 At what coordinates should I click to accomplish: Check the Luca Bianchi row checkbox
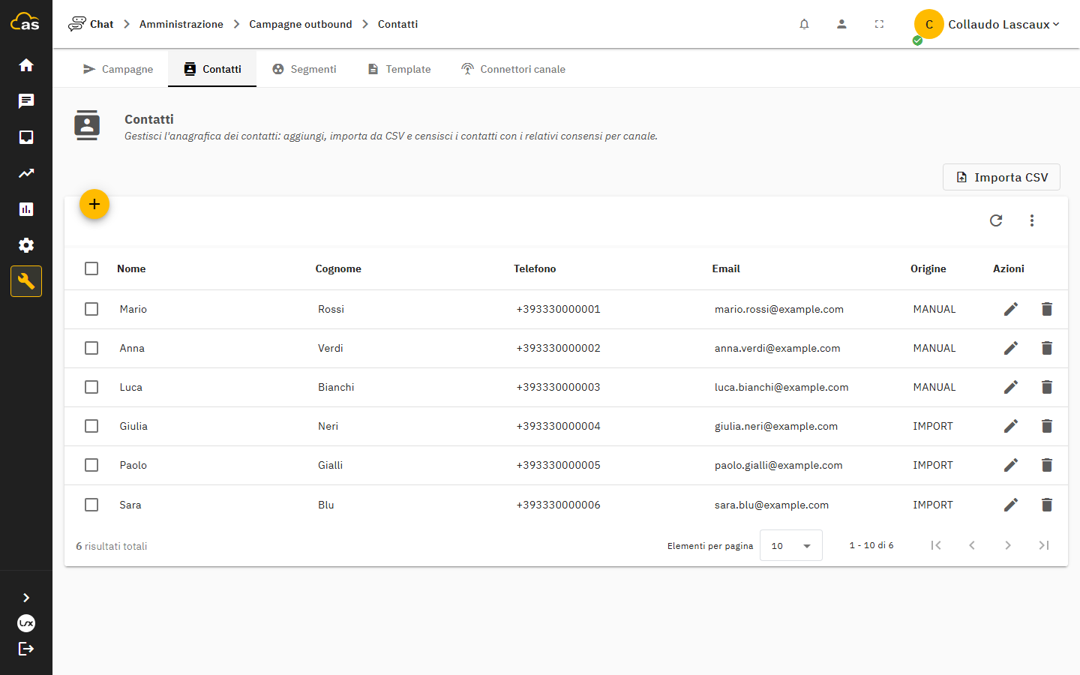tap(91, 387)
